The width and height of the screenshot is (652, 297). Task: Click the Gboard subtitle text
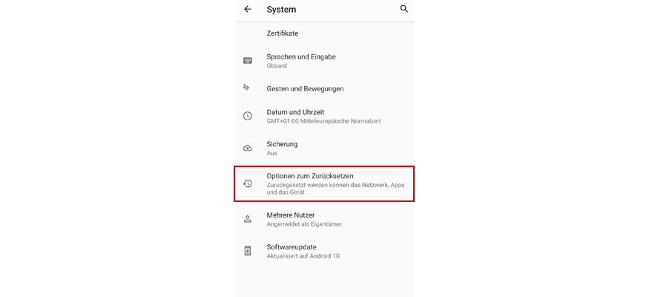tap(277, 66)
